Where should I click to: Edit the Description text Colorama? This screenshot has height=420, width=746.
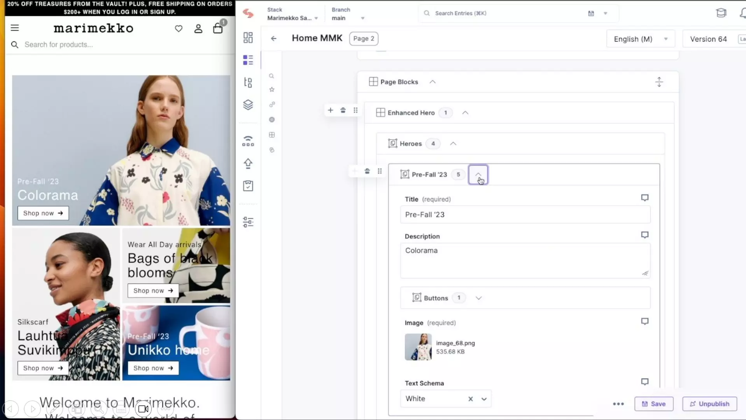pyautogui.click(x=525, y=261)
